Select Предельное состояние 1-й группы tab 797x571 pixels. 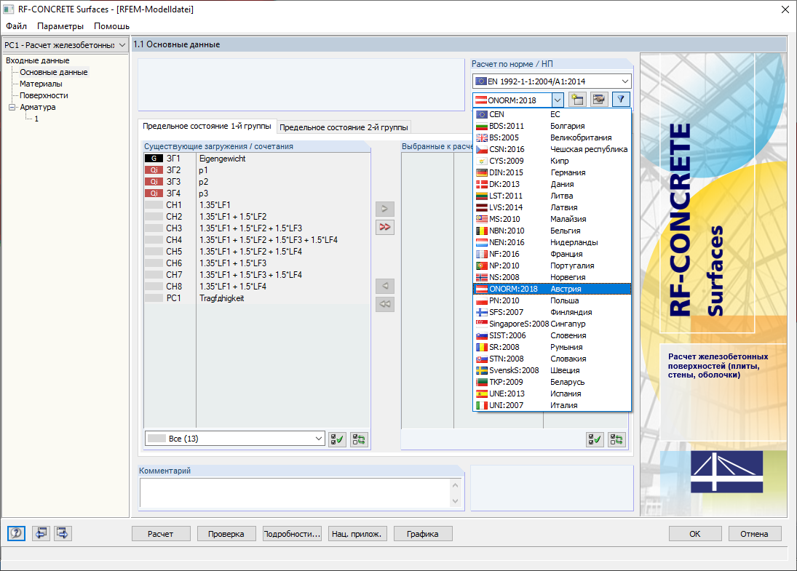[207, 126]
